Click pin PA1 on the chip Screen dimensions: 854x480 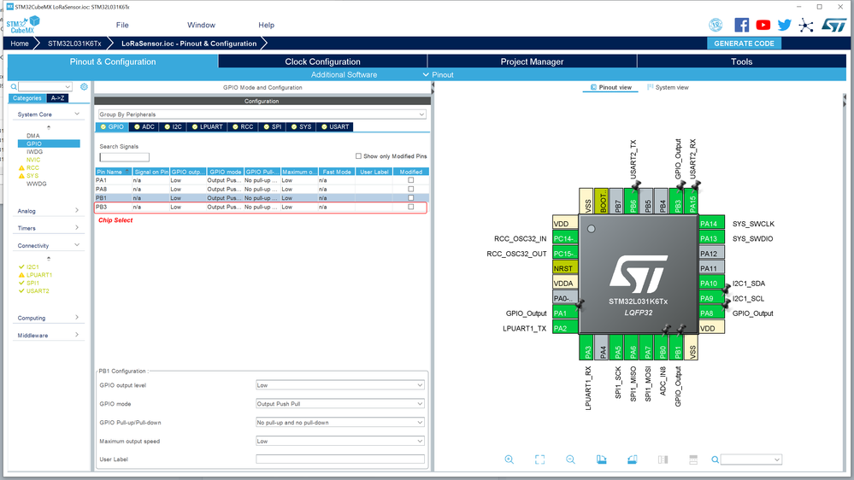565,313
